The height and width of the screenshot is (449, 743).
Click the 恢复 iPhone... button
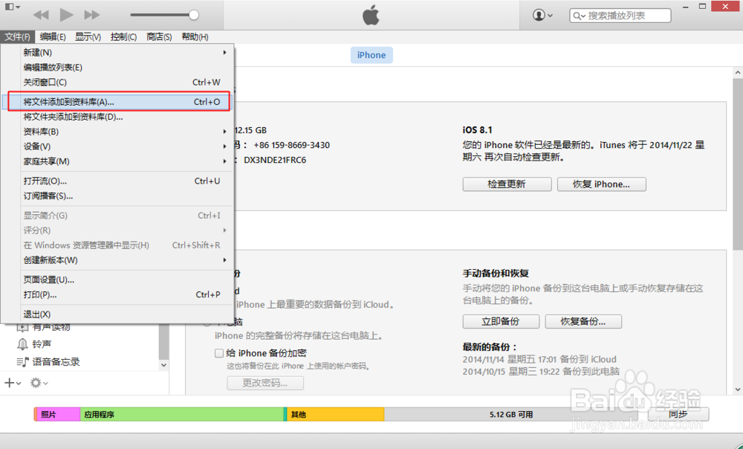(601, 184)
